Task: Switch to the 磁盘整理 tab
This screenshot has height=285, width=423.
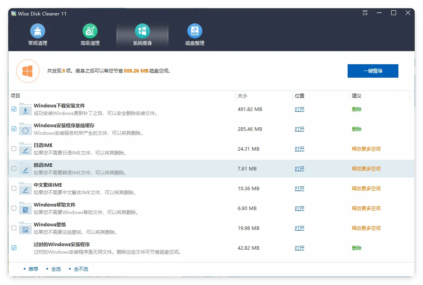Action: (x=194, y=34)
